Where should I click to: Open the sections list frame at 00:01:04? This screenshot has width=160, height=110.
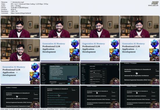[140, 97]
